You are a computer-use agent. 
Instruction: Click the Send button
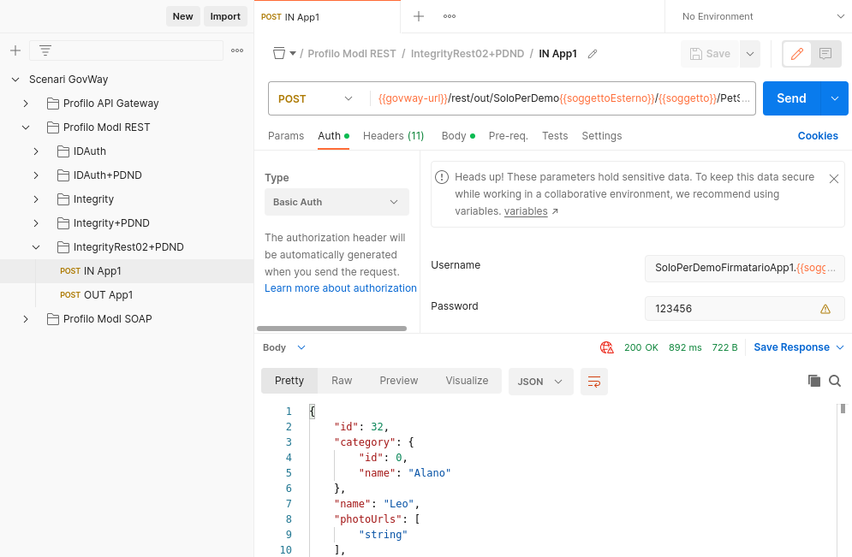791,98
